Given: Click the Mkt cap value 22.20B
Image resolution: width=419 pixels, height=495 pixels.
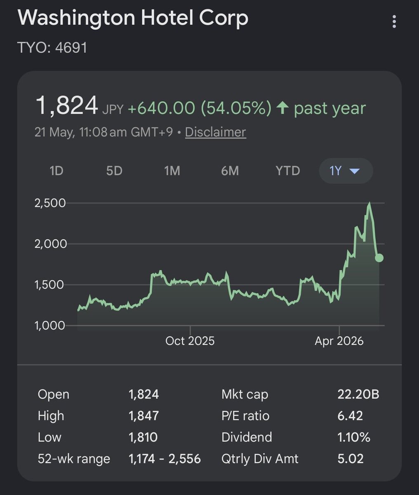Looking at the screenshot, I should (x=358, y=394).
